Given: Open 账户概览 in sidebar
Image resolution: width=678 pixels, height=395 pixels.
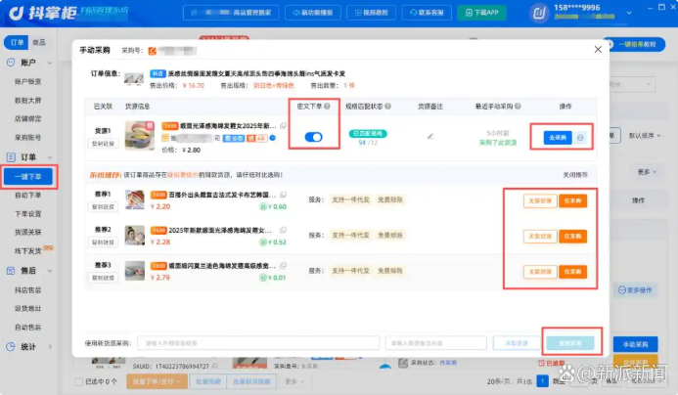Looking at the screenshot, I should coord(28,82).
